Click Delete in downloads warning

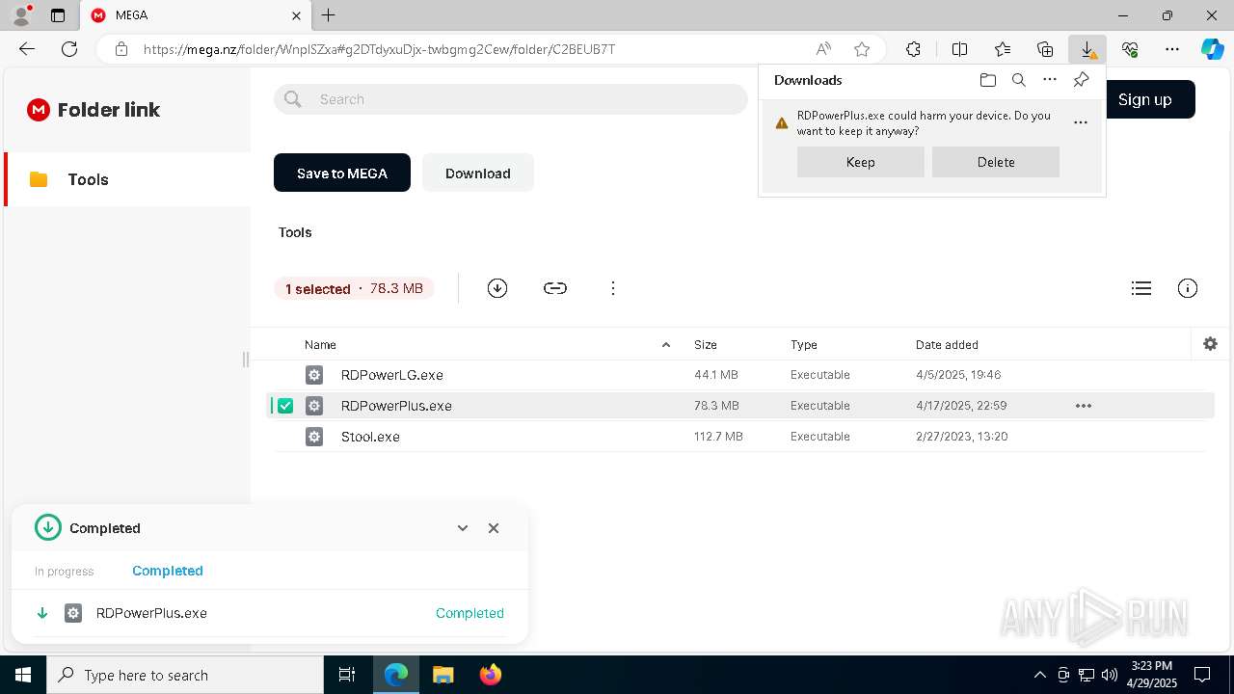pyautogui.click(x=996, y=162)
